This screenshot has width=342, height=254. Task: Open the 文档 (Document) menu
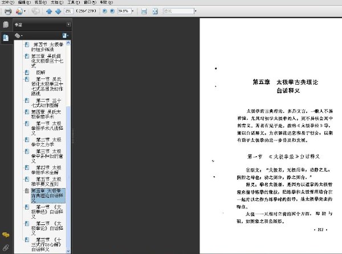click(57, 2)
